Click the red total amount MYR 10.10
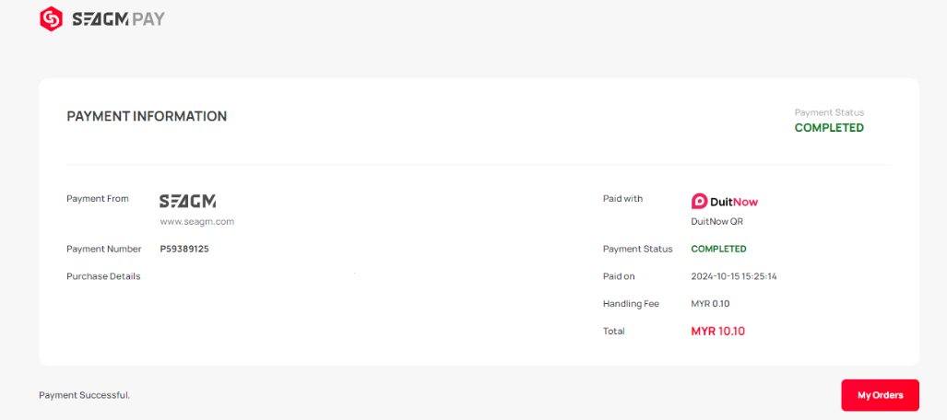 (x=717, y=331)
